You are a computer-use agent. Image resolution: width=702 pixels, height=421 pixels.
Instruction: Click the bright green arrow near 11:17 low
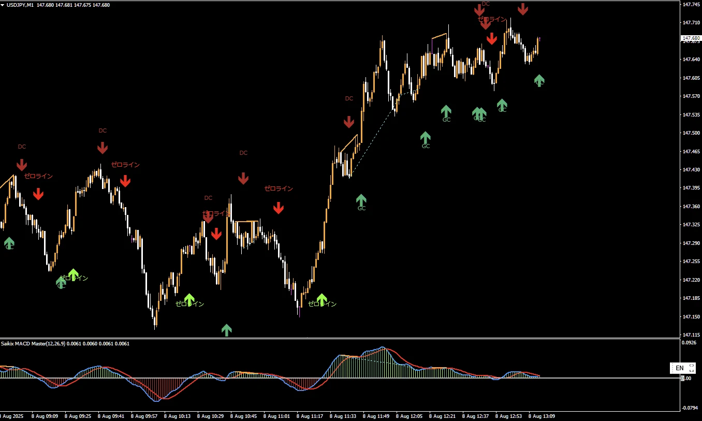[321, 299]
